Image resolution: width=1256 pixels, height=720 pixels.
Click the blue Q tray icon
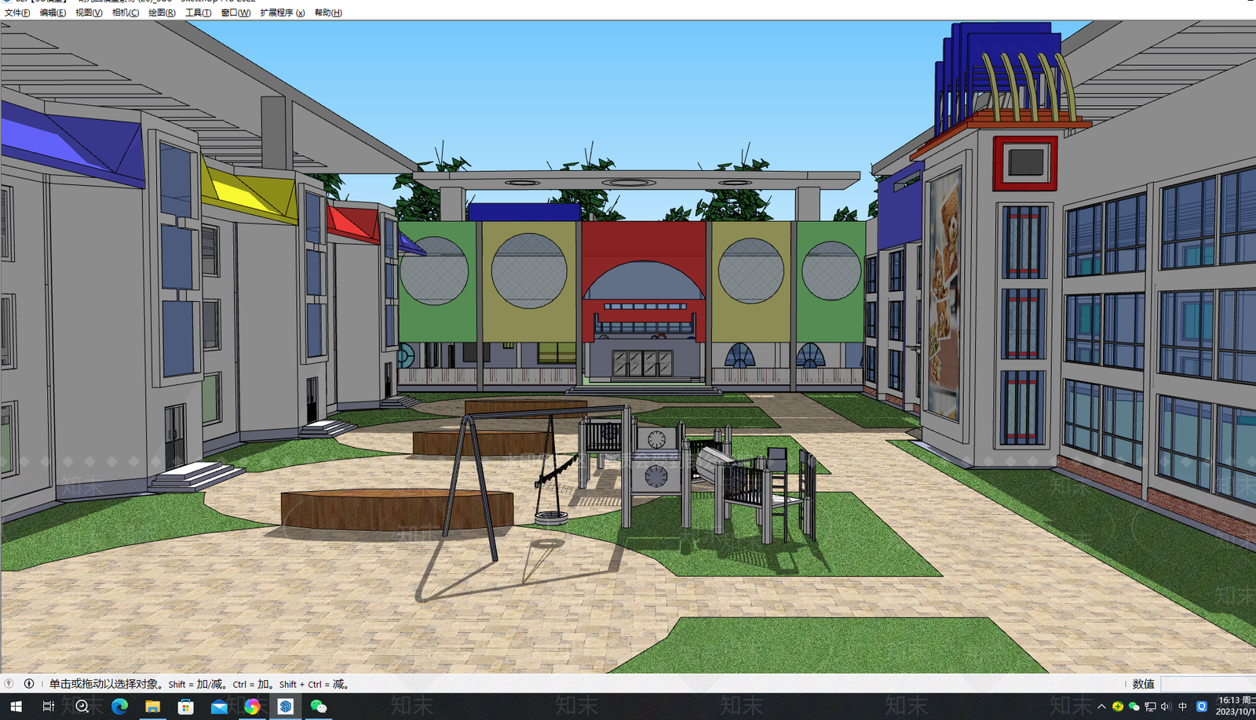pyautogui.click(x=1201, y=707)
